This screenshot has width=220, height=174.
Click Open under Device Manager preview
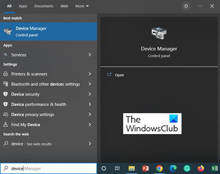click(119, 75)
